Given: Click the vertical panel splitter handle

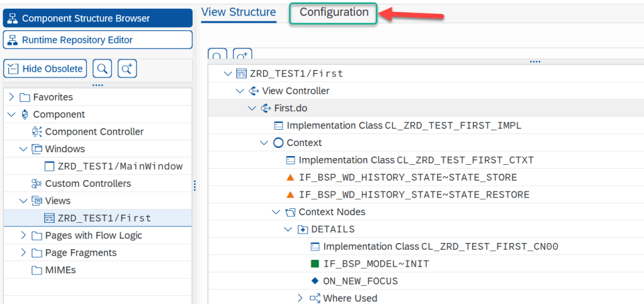Looking at the screenshot, I should (x=195, y=185).
